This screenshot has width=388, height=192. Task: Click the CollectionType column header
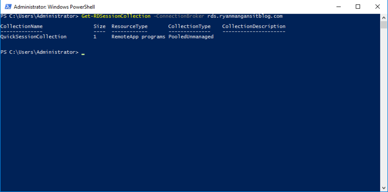click(189, 26)
